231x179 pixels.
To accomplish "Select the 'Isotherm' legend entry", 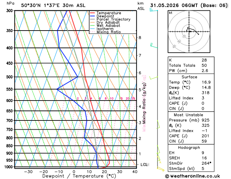I will pyautogui.click(x=105, y=29).
